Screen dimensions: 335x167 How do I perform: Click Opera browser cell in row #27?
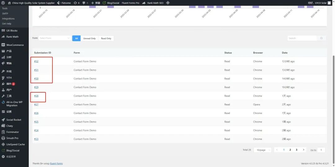click(x=257, y=104)
